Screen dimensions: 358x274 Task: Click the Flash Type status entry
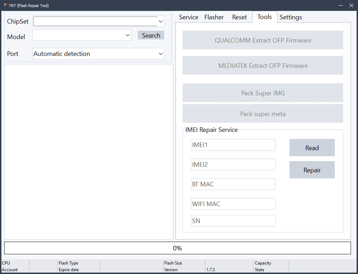tap(68, 263)
